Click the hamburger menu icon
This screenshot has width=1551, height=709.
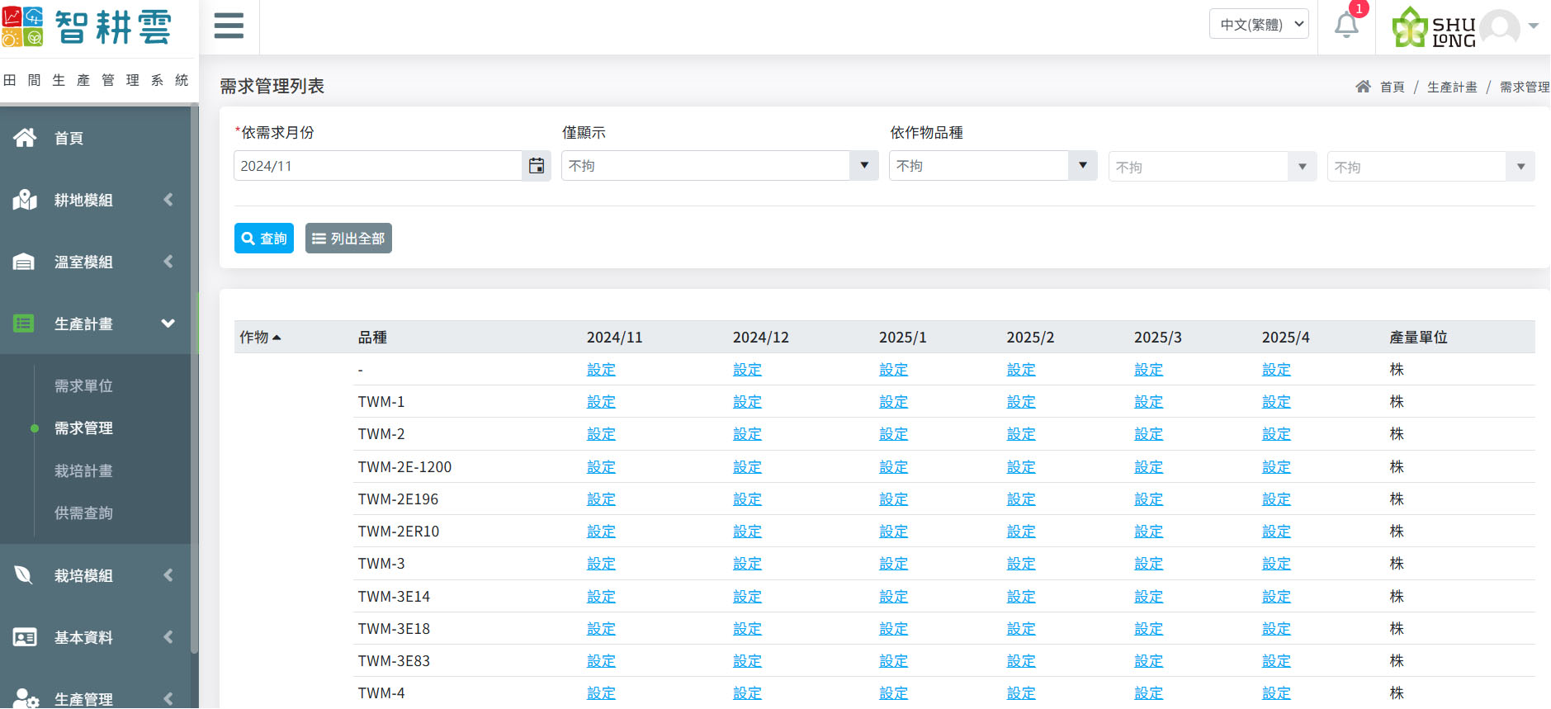[x=229, y=26]
